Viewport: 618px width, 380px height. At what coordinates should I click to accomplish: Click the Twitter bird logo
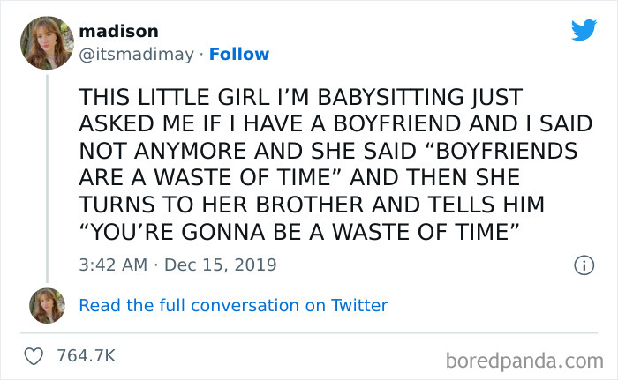coord(584,30)
